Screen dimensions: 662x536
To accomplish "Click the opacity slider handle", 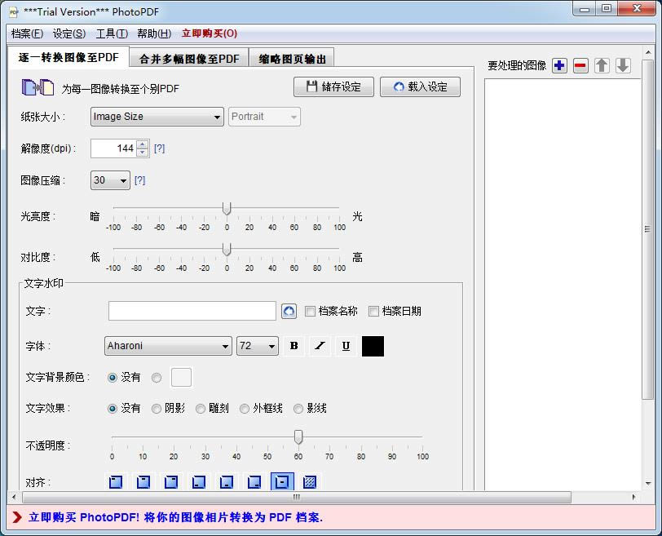I will coord(298,437).
